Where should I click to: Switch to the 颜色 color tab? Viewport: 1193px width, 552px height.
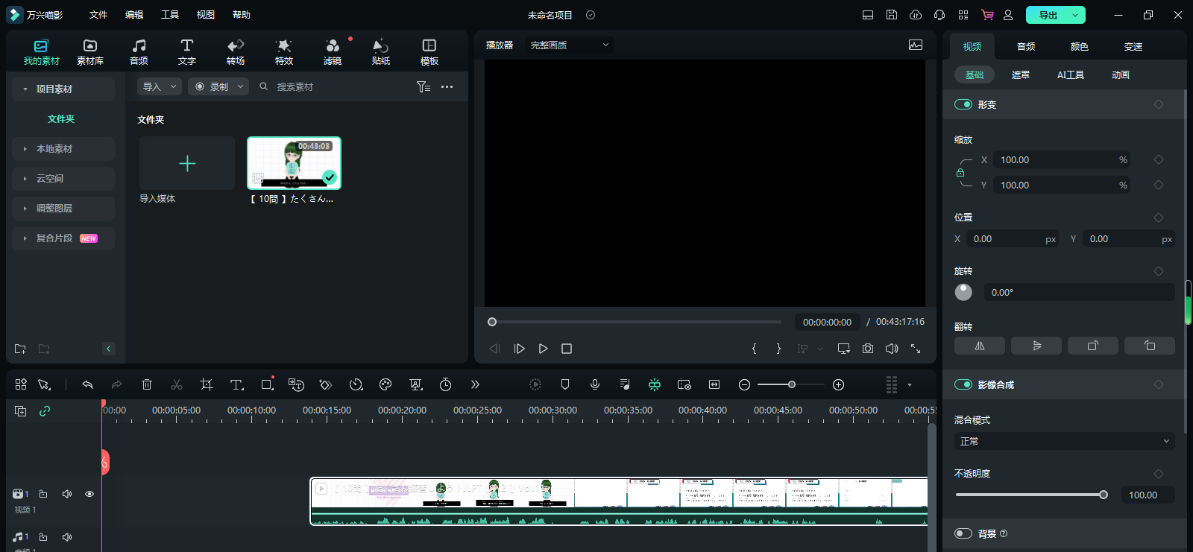point(1079,46)
